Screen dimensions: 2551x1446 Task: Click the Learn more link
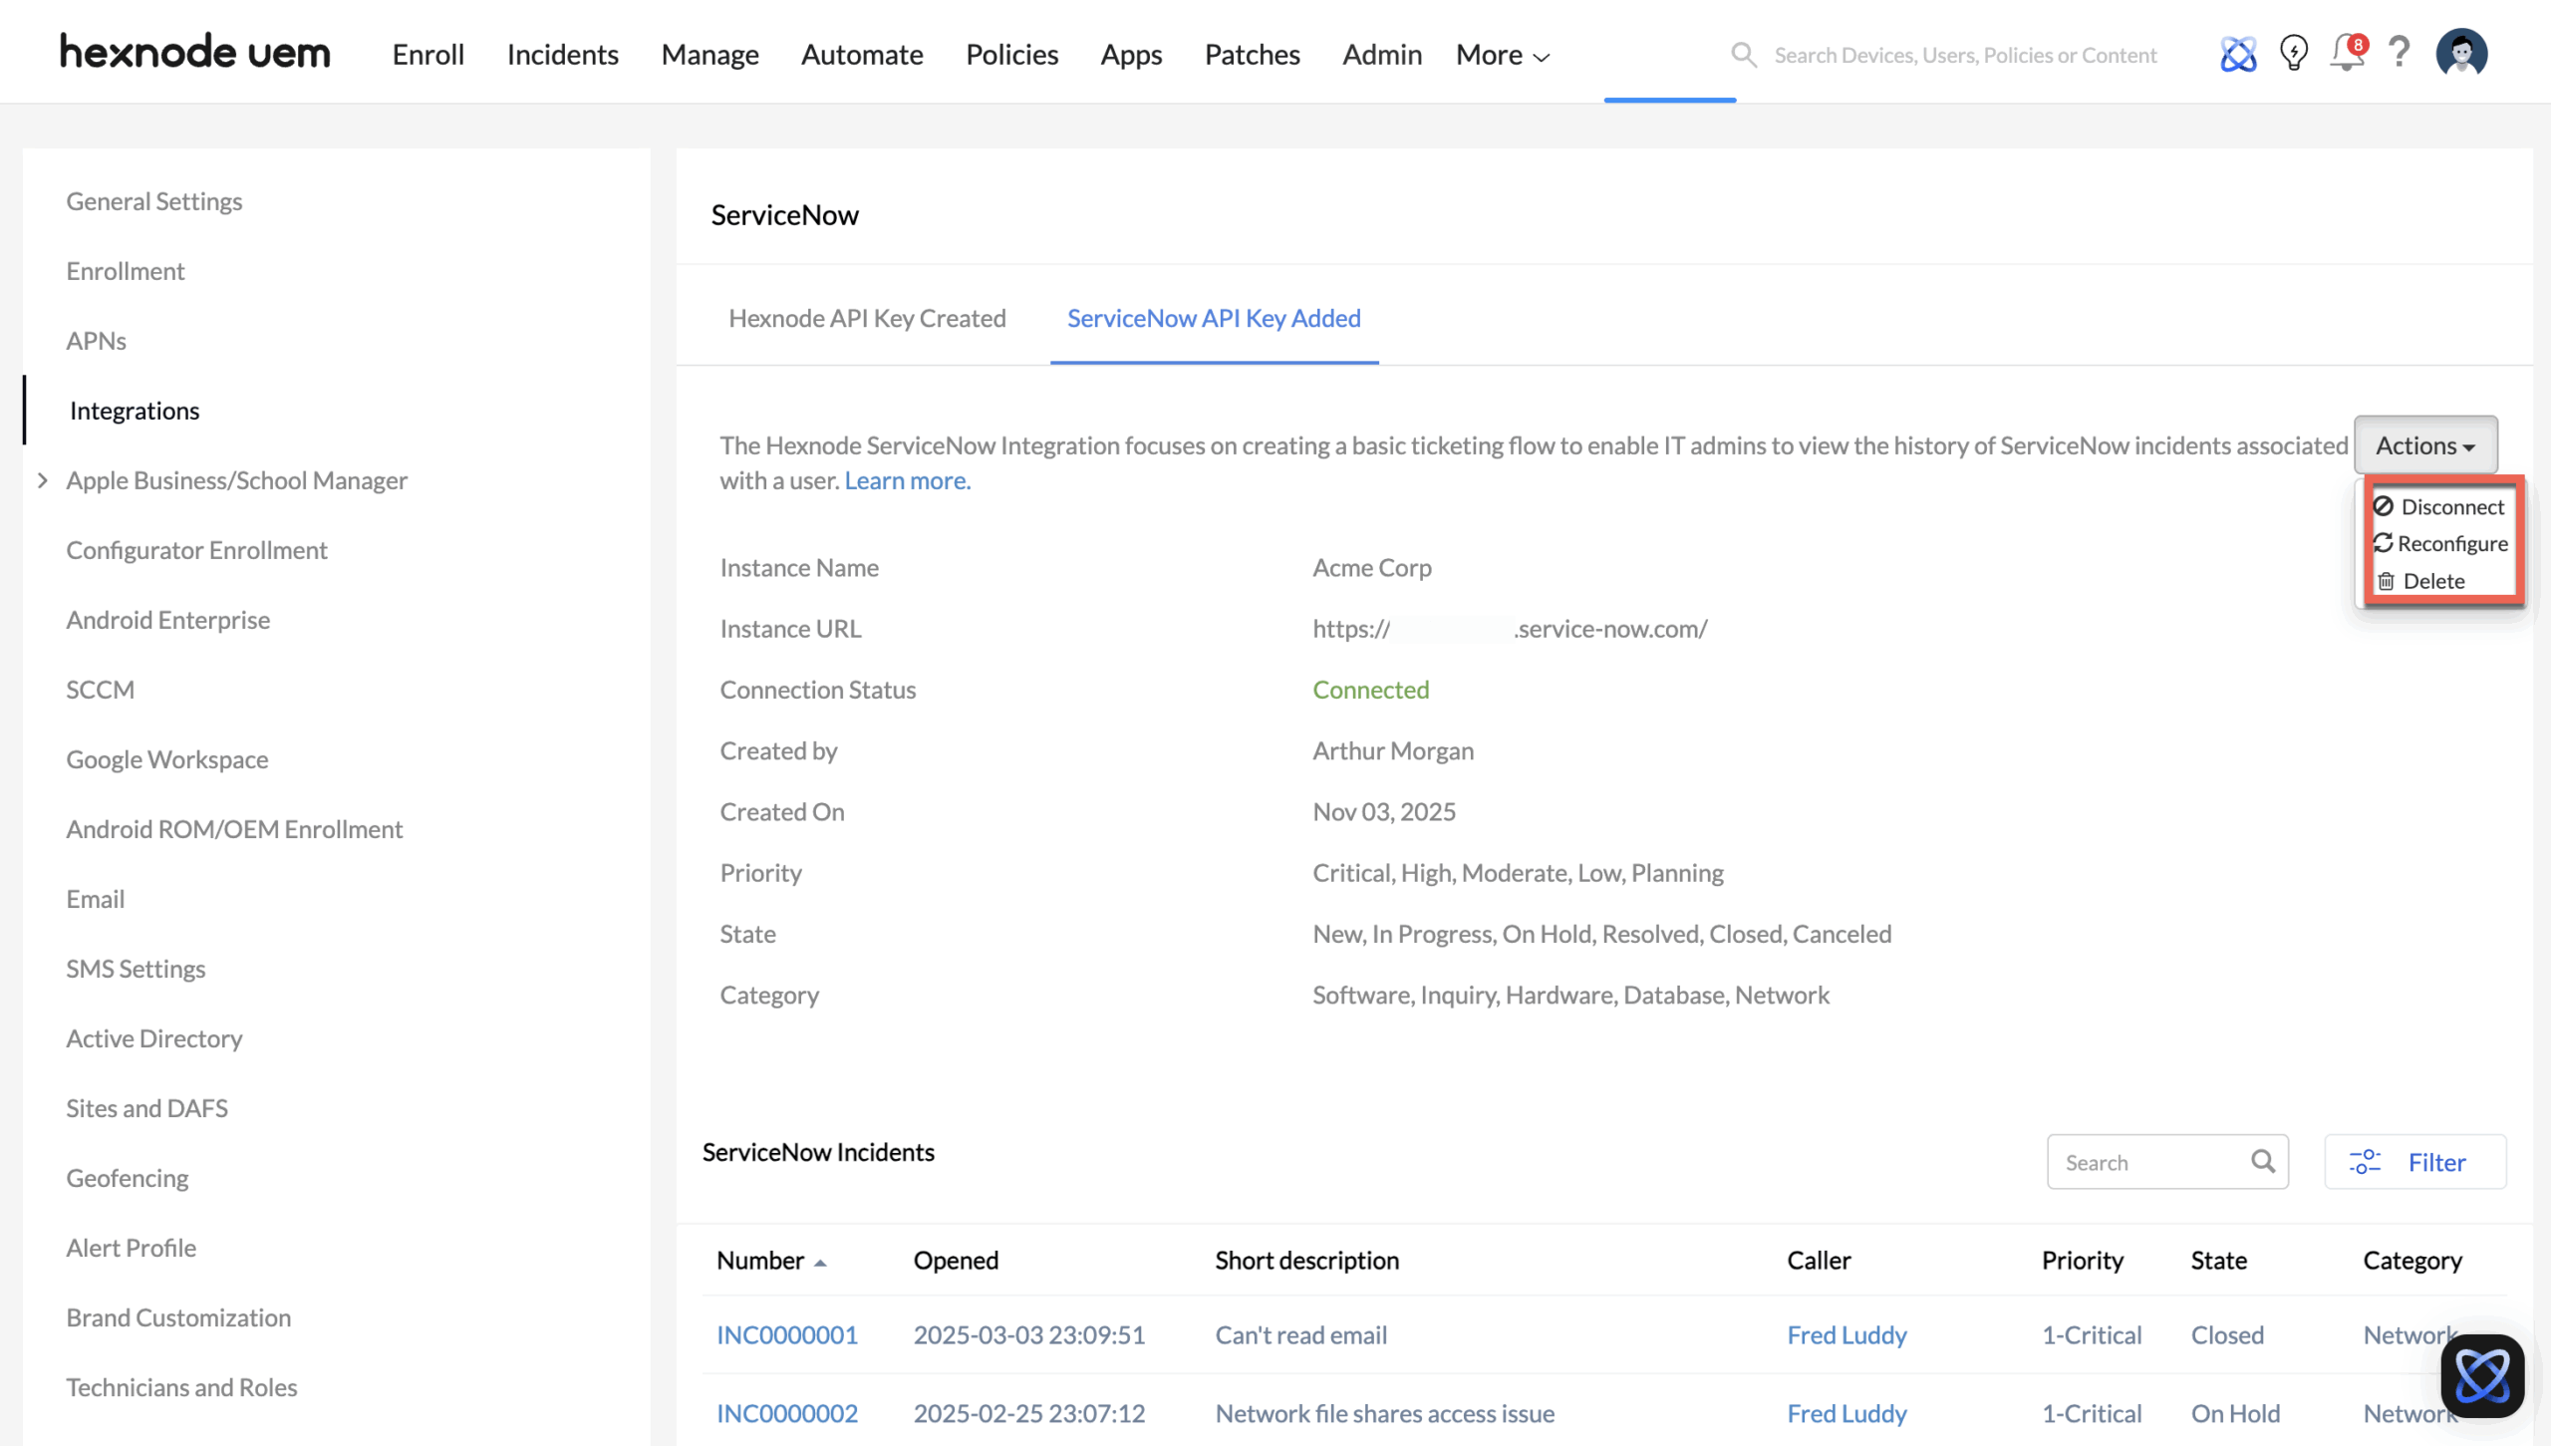pyautogui.click(x=907, y=480)
